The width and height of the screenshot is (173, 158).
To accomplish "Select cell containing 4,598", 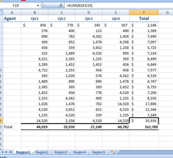I will (116, 42).
